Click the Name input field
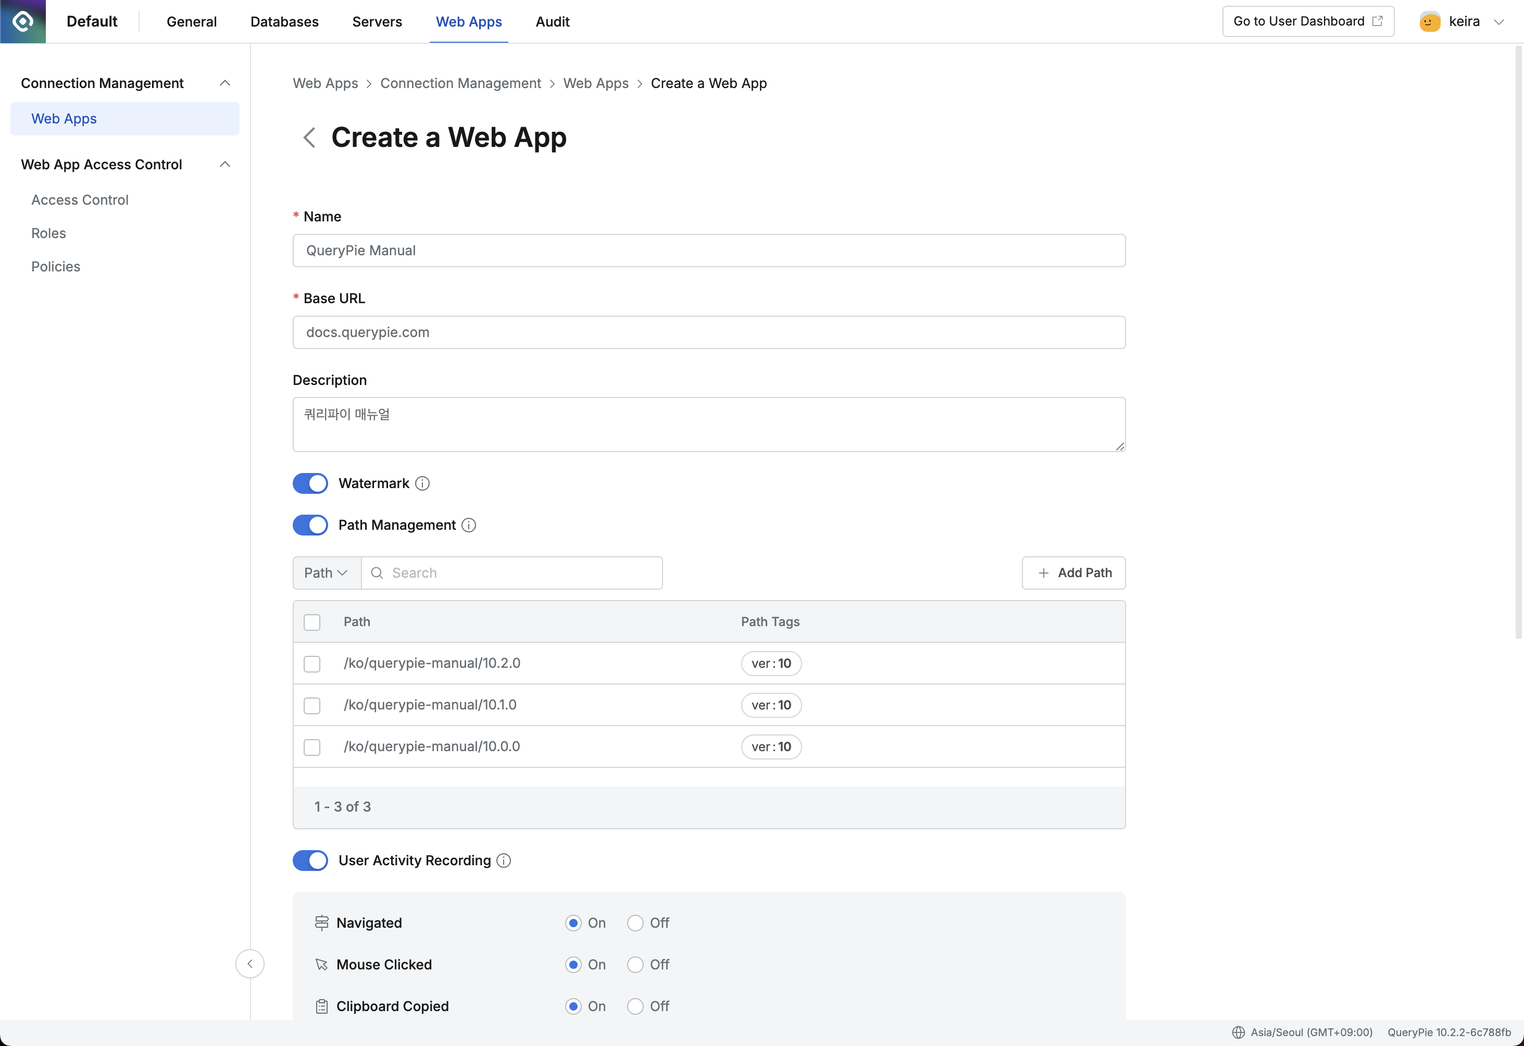The image size is (1524, 1046). 709,251
